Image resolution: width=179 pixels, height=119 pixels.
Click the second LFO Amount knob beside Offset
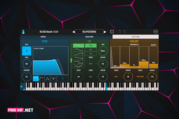pyautogui.click(x=103, y=77)
